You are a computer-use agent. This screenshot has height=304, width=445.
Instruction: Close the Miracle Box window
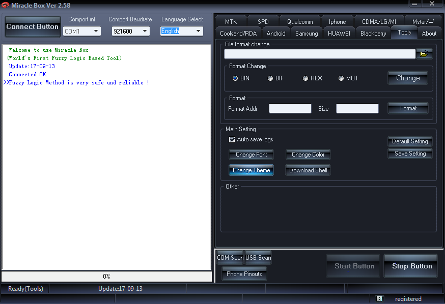pos(432,4)
